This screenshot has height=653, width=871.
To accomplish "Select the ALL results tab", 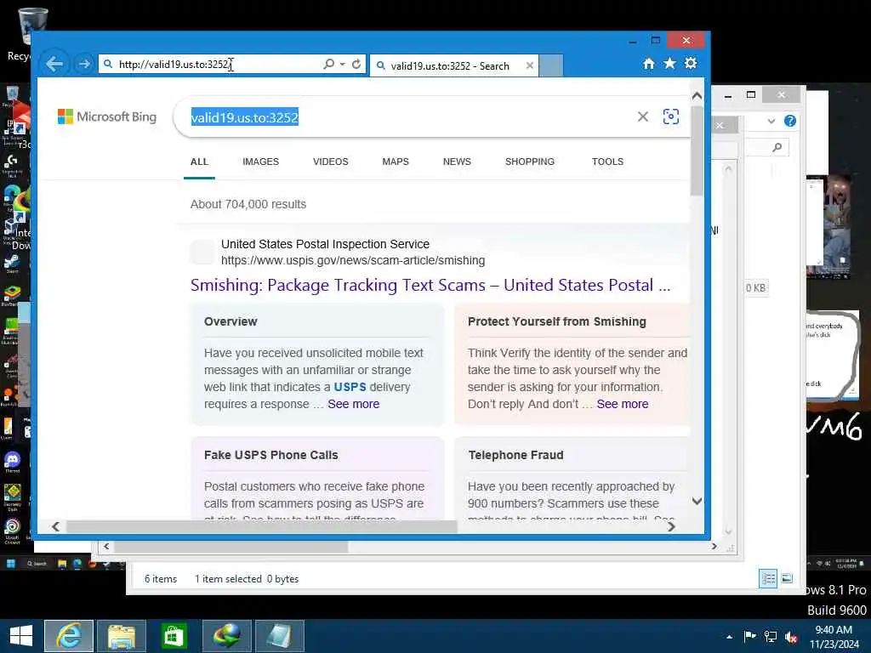I will (x=199, y=162).
